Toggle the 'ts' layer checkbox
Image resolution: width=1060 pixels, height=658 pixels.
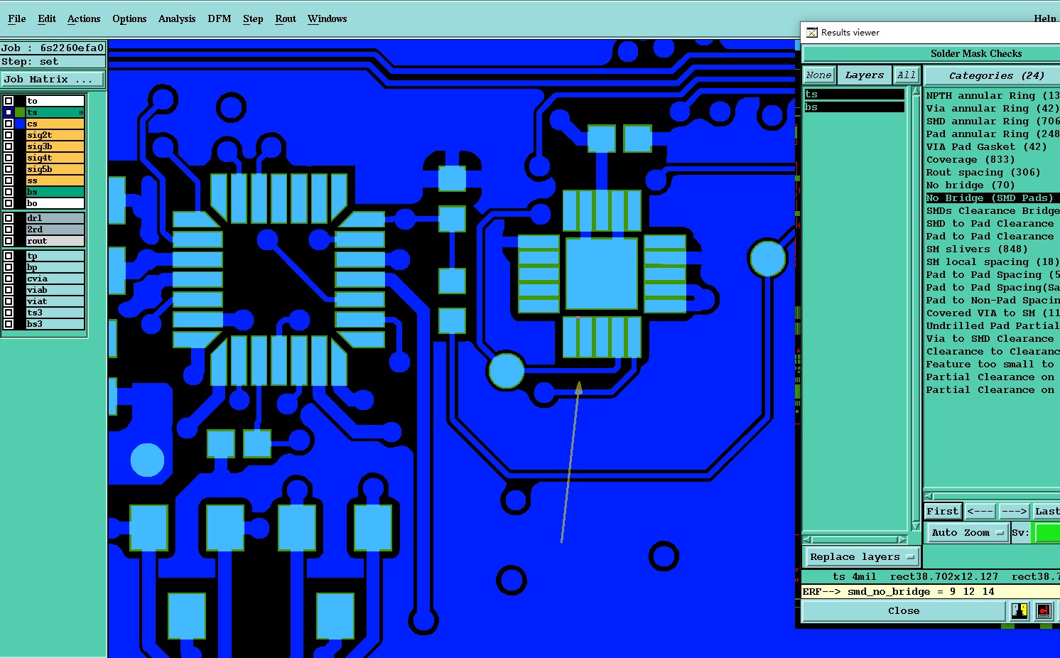9,112
